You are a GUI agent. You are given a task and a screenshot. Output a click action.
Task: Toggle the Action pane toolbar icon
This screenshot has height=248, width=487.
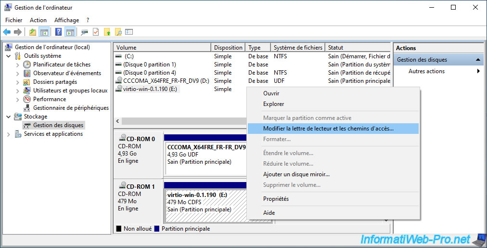[70, 32]
